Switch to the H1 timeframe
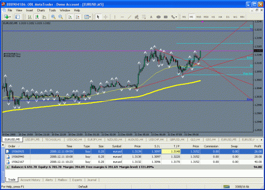 [213, 17]
